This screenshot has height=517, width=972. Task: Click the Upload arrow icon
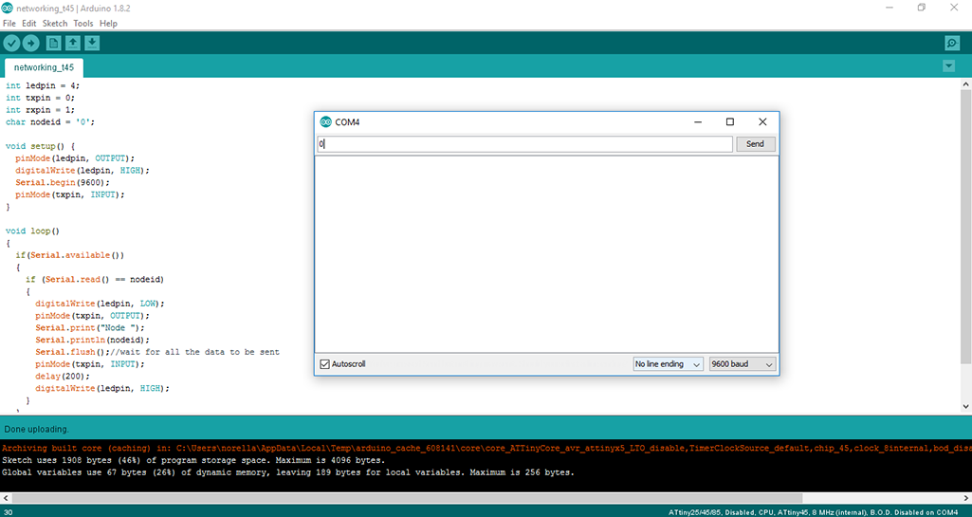pos(31,43)
